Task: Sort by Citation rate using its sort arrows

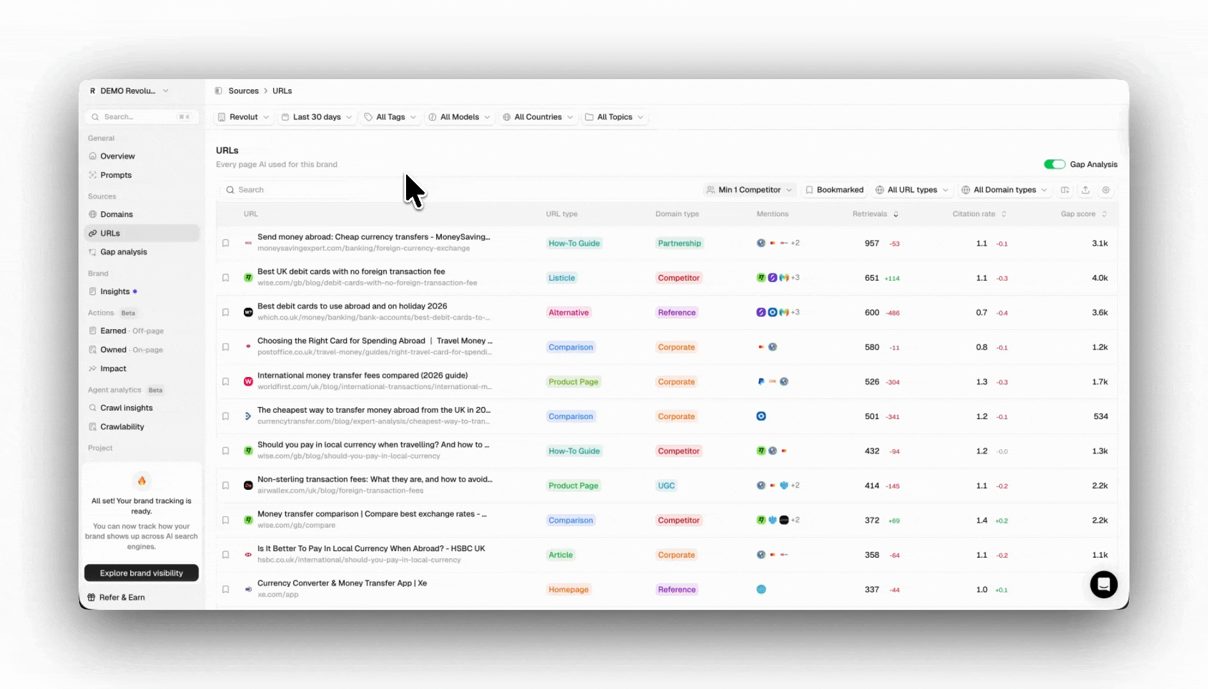Action: (x=1004, y=214)
